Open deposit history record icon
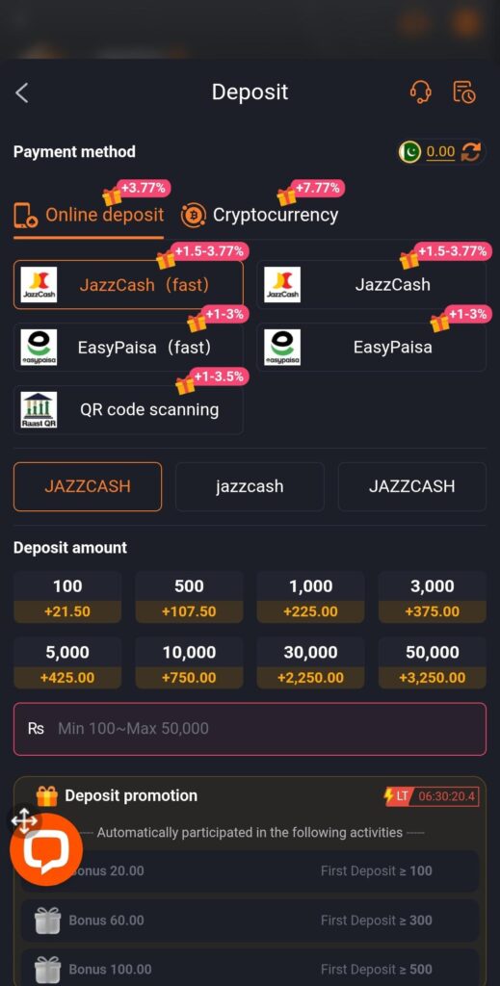Image resolution: width=500 pixels, height=986 pixels. 464,91
